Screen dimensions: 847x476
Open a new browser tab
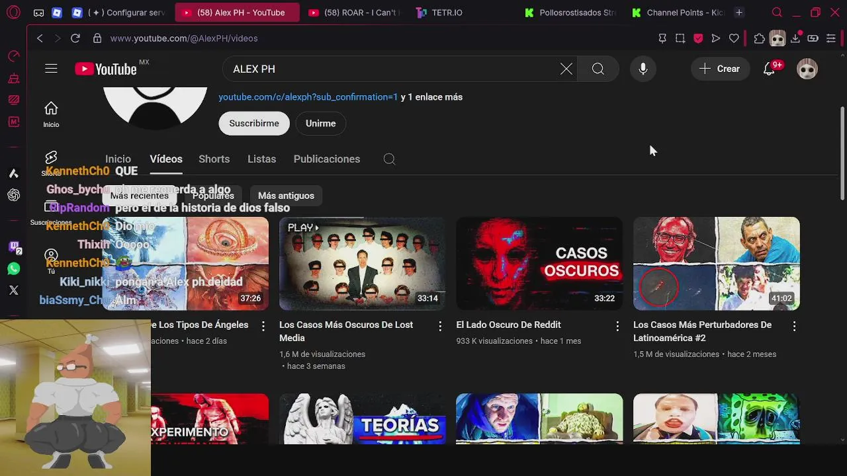point(739,13)
